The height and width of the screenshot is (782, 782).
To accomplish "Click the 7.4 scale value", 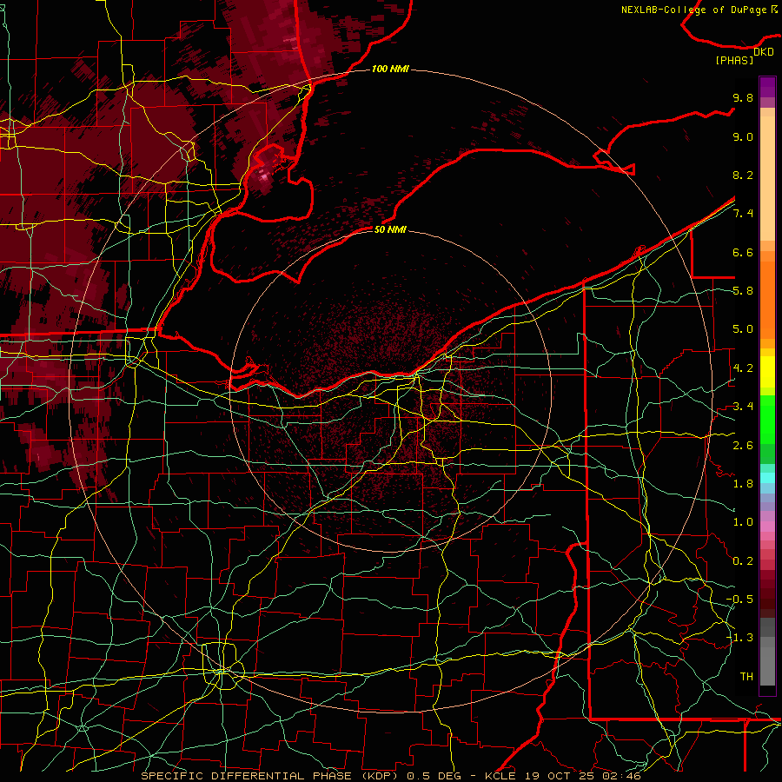I will point(743,214).
